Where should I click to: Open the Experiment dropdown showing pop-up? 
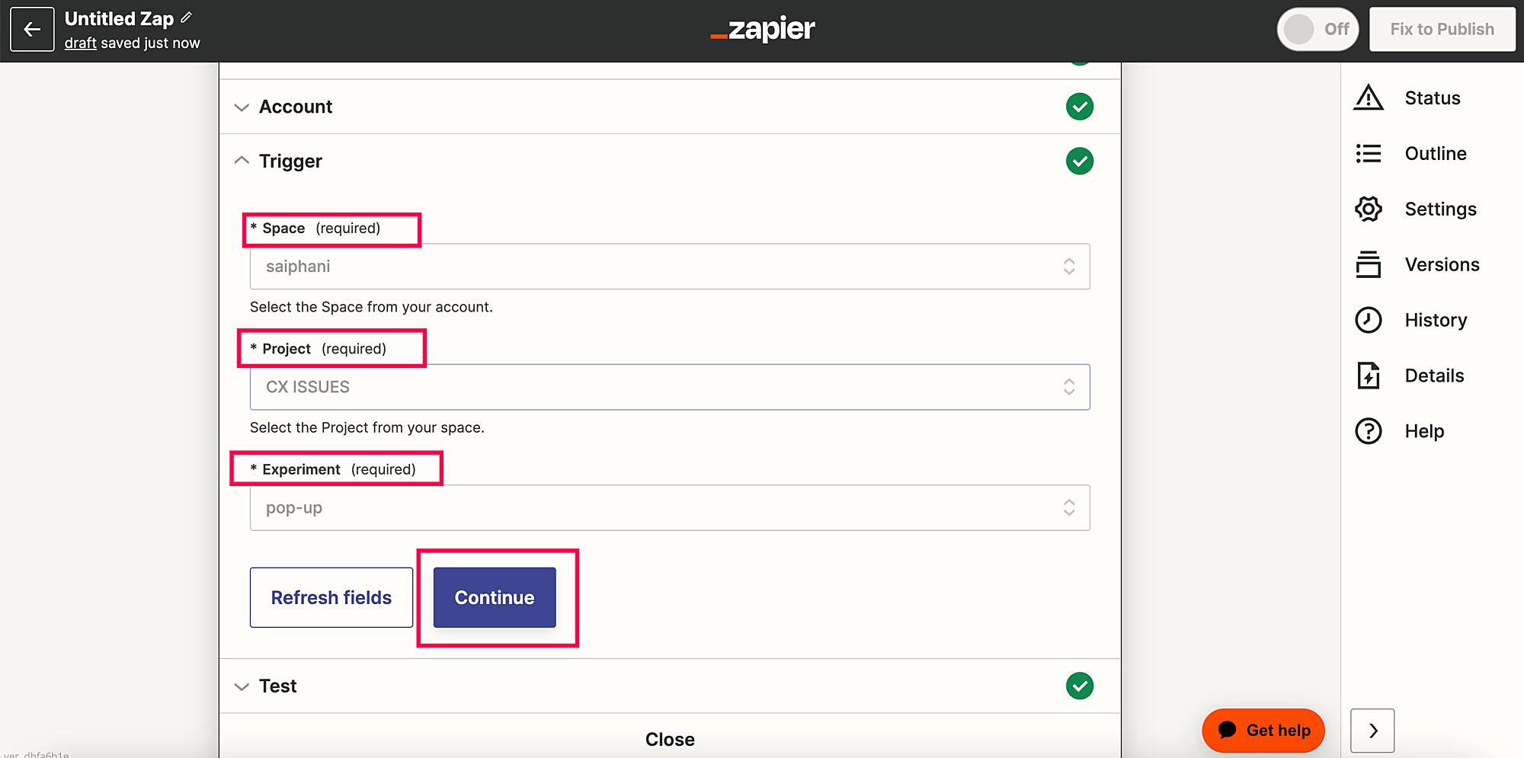[x=669, y=508]
